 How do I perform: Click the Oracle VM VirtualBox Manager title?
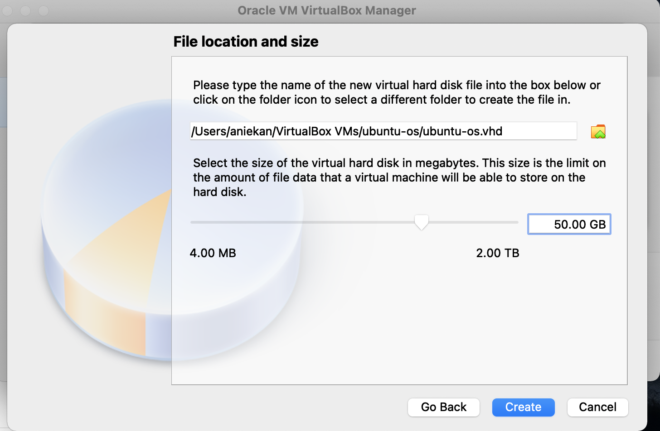pos(327,10)
